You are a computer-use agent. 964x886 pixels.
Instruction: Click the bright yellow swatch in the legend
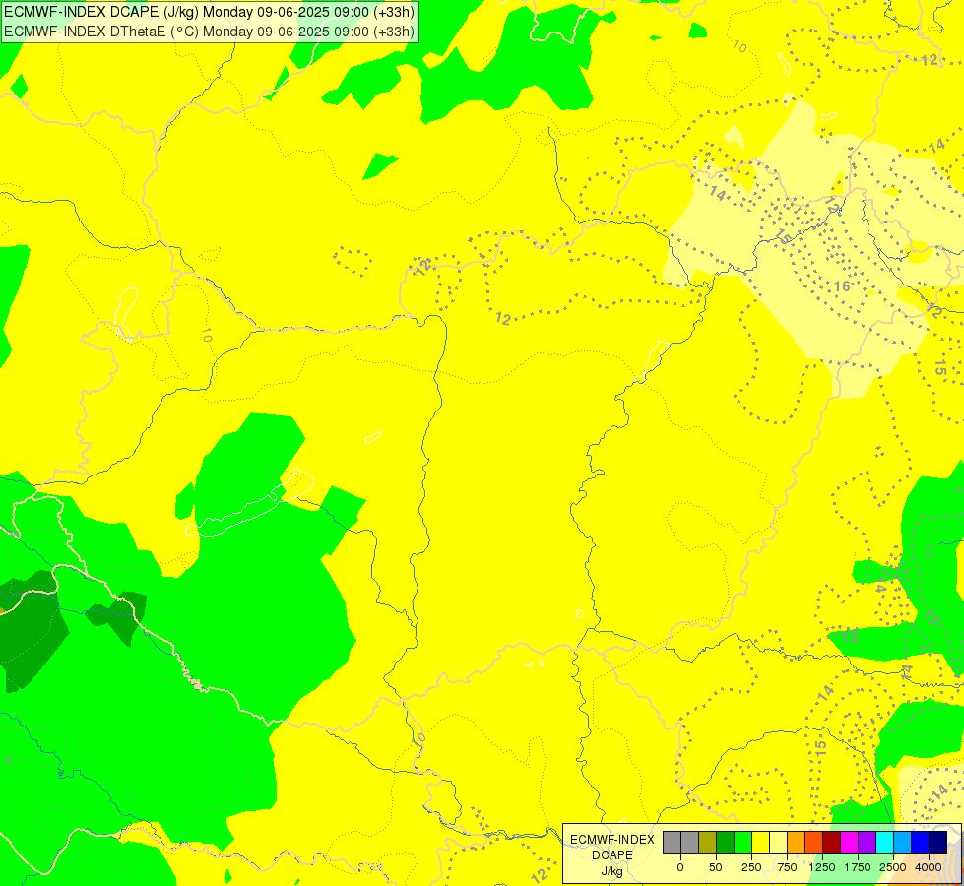click(760, 842)
